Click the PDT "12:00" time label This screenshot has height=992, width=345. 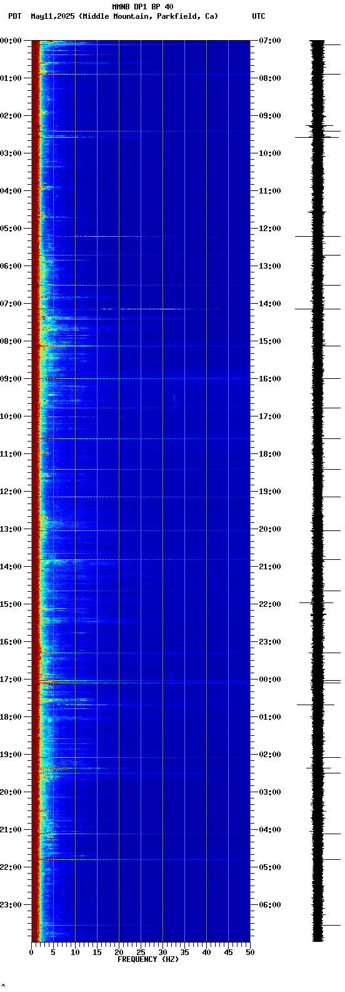point(11,492)
